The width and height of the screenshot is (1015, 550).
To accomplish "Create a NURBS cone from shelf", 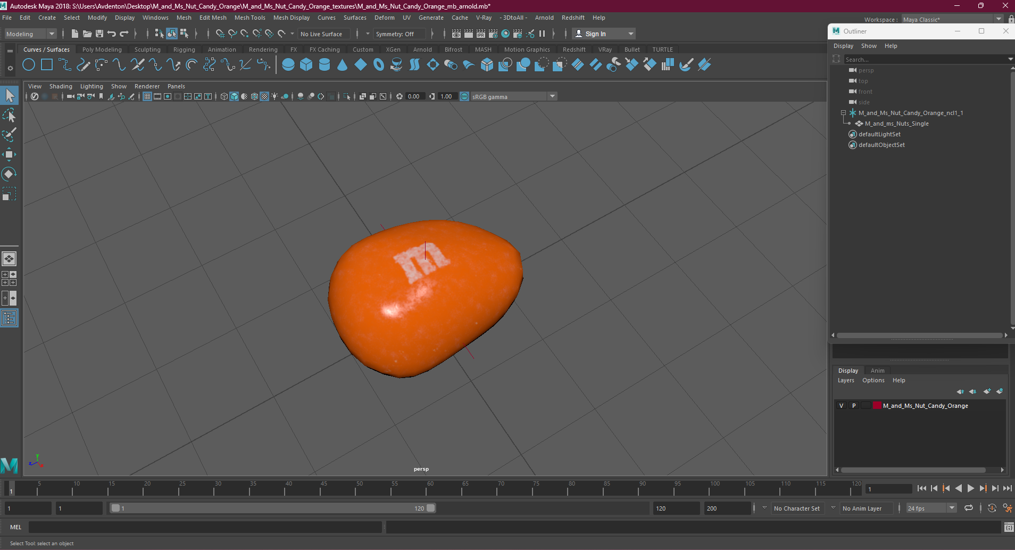I will [x=343, y=65].
